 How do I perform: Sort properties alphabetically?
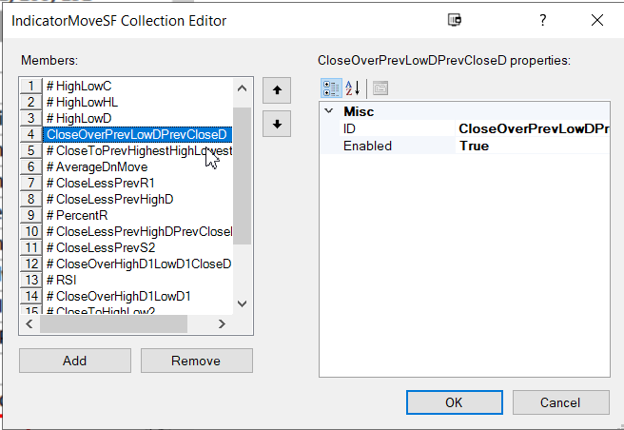[352, 88]
